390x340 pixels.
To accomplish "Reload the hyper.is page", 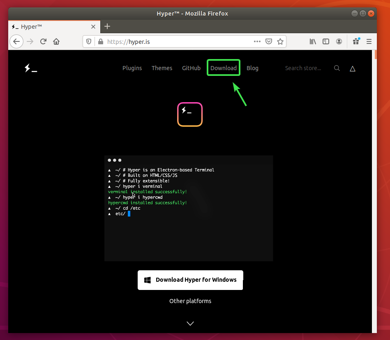I will [43, 41].
